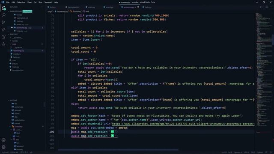The height and width of the screenshot is (154, 274).
Task: Open the Edit menu
Action: [13, 2]
